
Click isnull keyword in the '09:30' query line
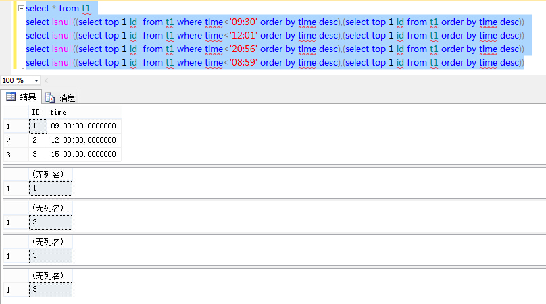tap(63, 22)
